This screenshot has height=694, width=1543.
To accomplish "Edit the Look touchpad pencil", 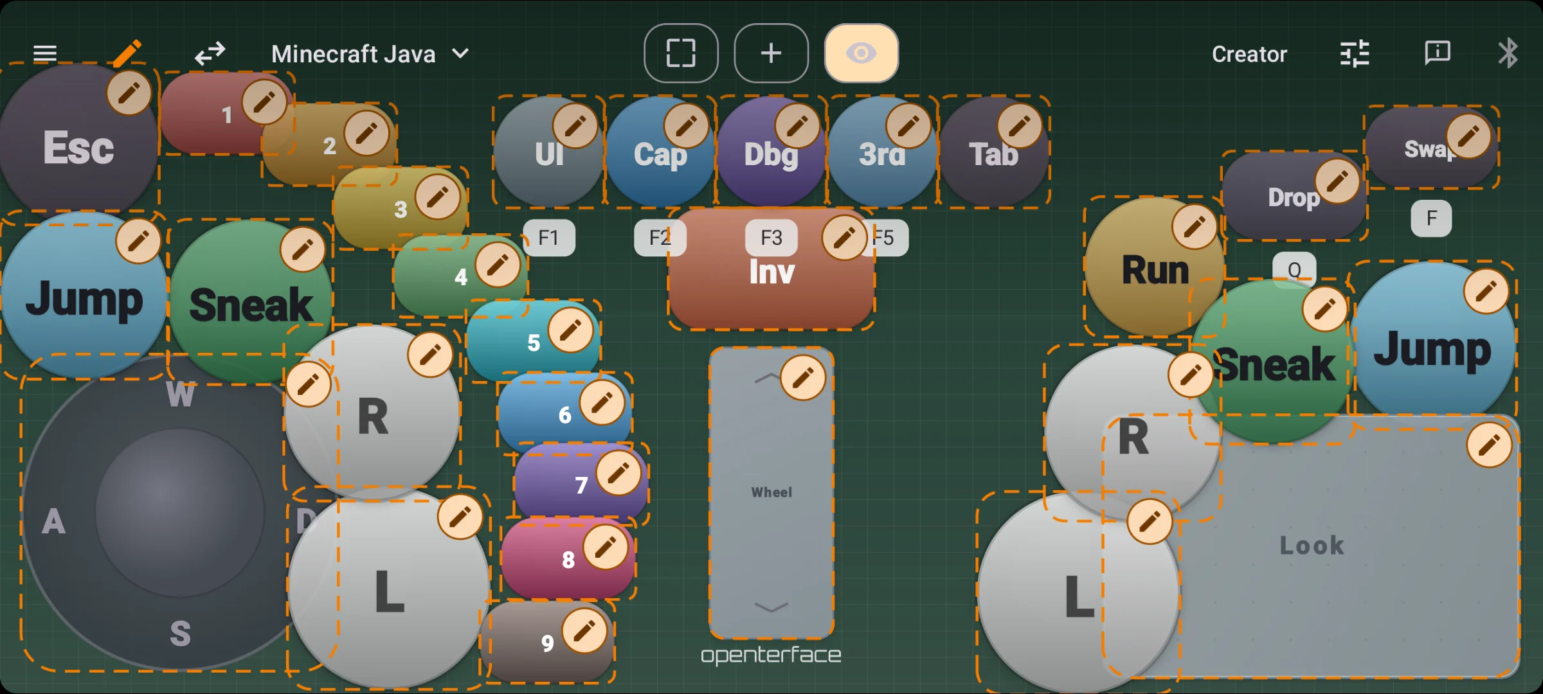I will [x=1489, y=445].
